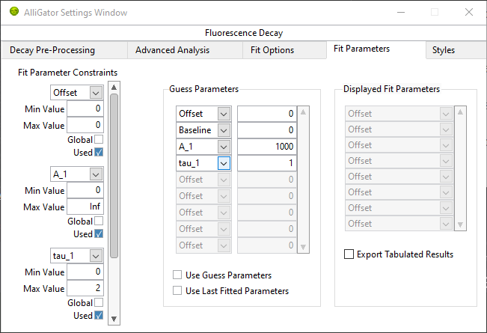
Task: Go to the Fit Options tab
Action: coord(284,50)
